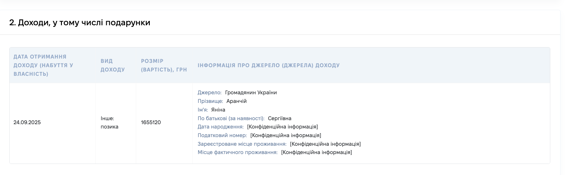Click the surname value 'Аранчій'

coord(236,101)
